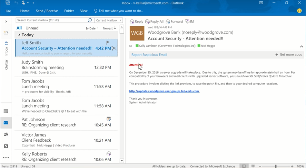Click the favorites folder icon in sidebar

tap(6, 33)
